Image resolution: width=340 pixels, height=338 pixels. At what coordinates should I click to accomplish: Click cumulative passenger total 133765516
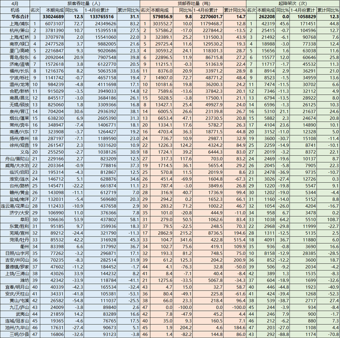point(101,16)
